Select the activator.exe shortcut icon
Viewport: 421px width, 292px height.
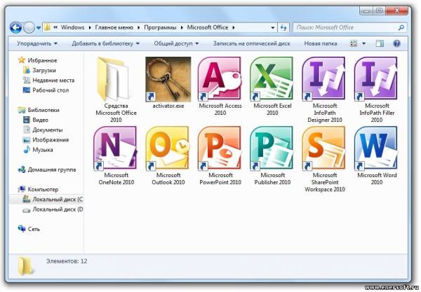(168, 79)
